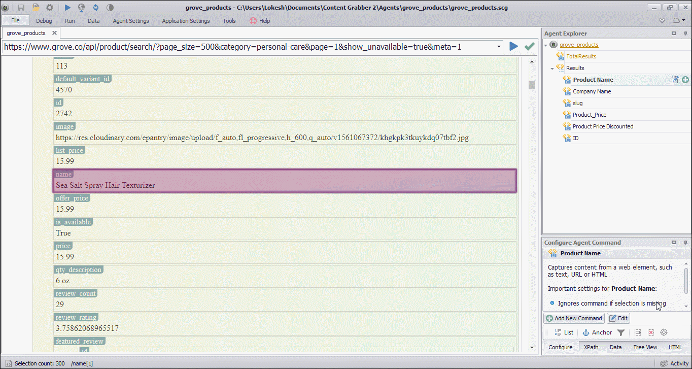Select Product Price Discounted command
This screenshot has height=369, width=692.
pos(603,126)
